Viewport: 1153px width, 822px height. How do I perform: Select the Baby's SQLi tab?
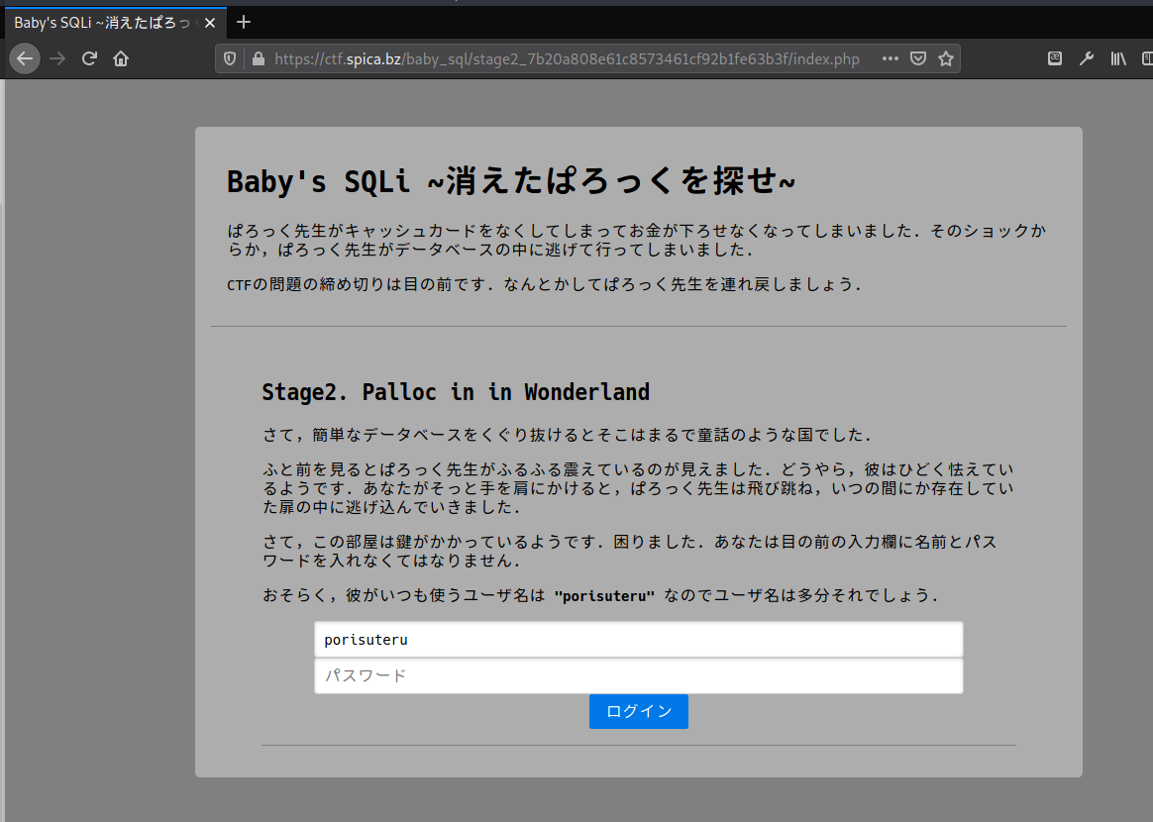(99, 22)
